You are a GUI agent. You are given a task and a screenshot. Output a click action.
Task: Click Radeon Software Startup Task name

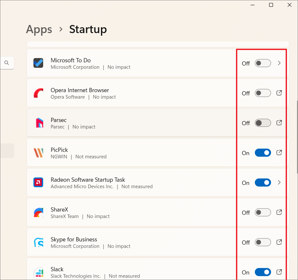[88, 180]
